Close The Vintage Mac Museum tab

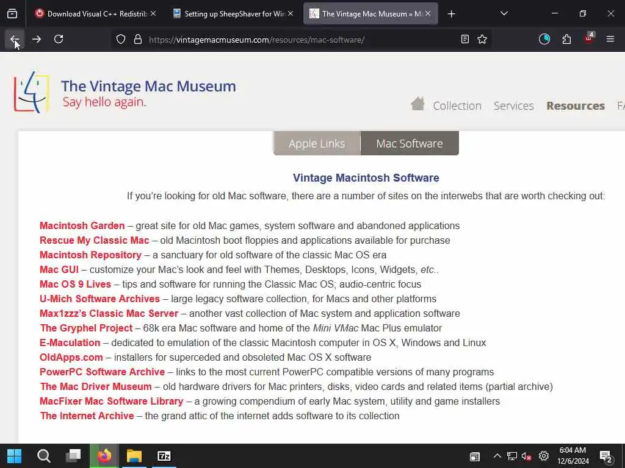point(428,13)
